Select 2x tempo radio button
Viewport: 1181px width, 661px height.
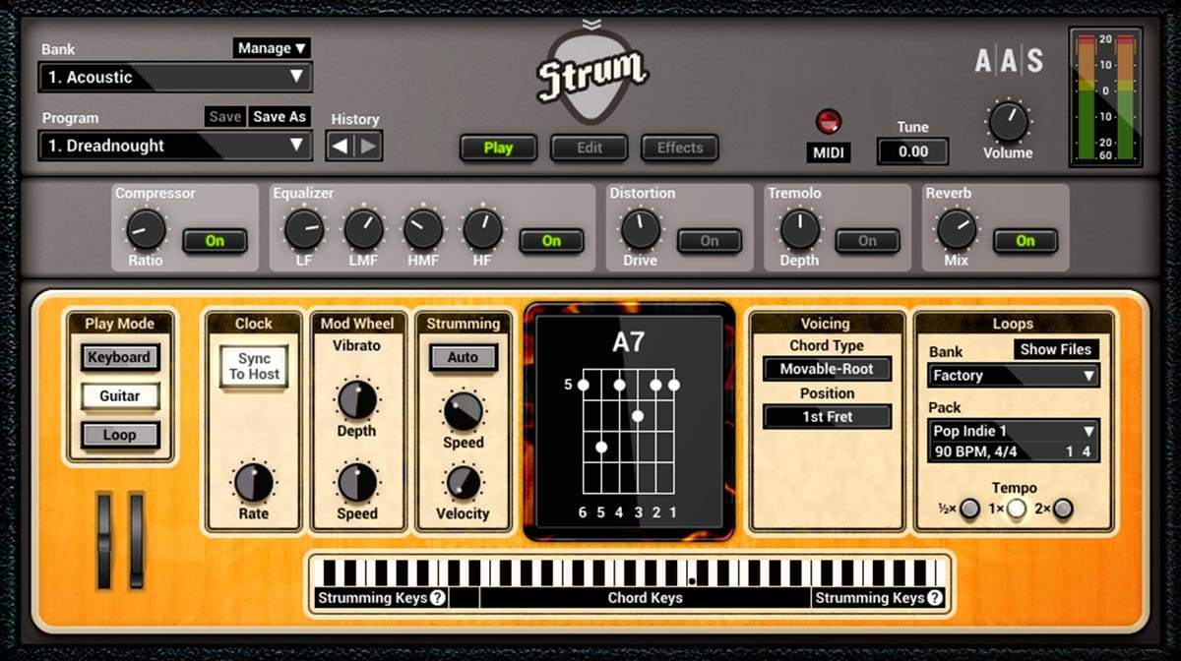tap(1062, 509)
